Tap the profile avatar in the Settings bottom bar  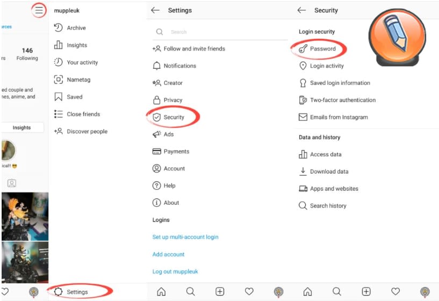click(x=278, y=292)
